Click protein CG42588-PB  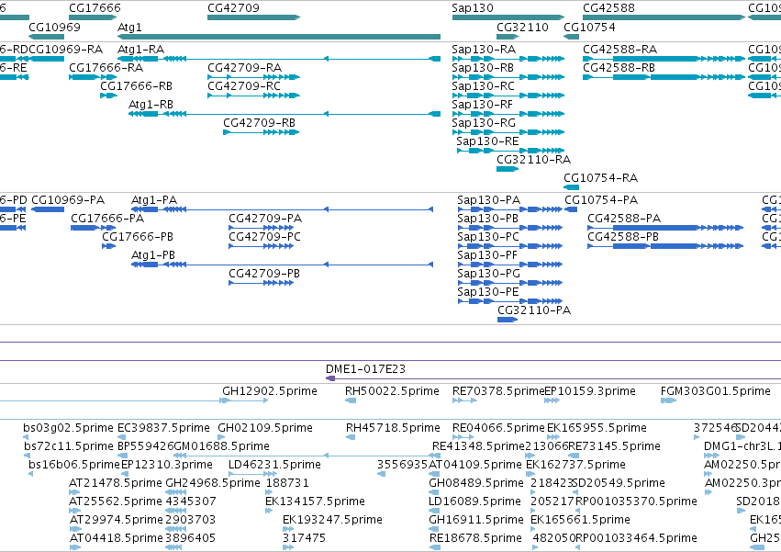665,246
